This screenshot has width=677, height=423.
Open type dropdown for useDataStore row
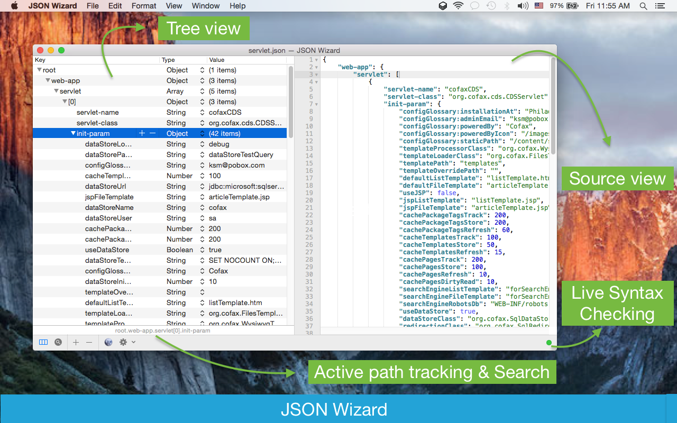pos(202,250)
